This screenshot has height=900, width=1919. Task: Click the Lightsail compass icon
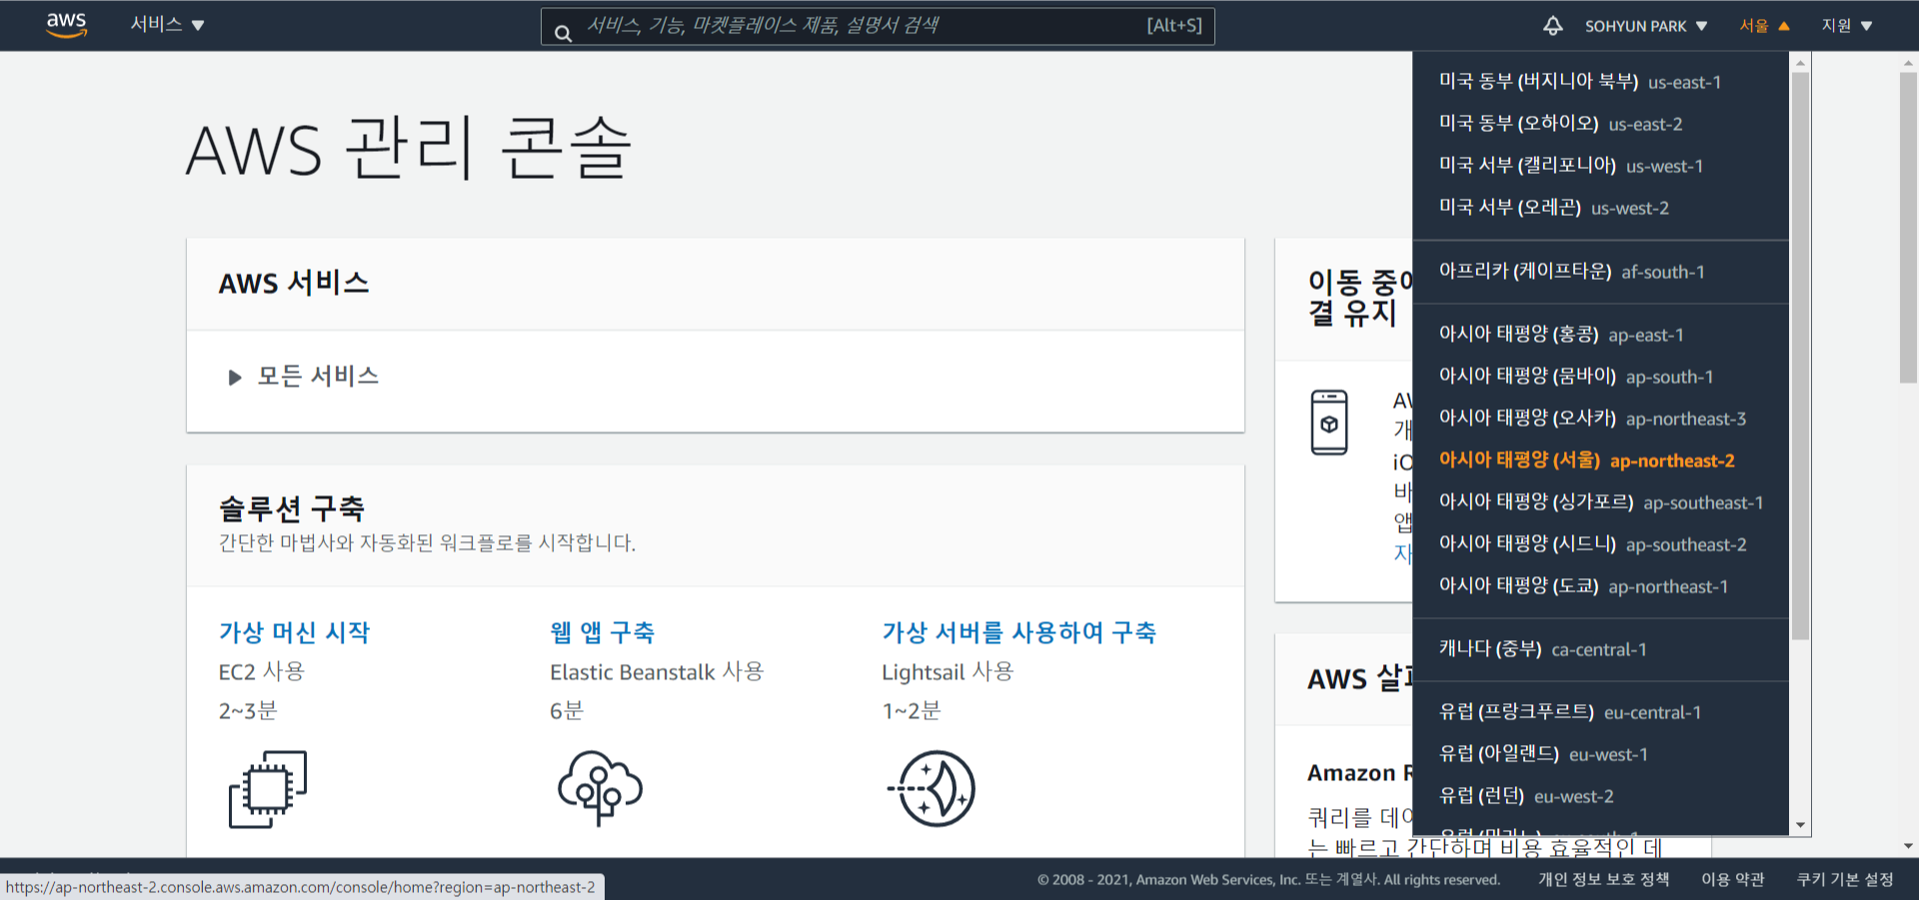932,789
